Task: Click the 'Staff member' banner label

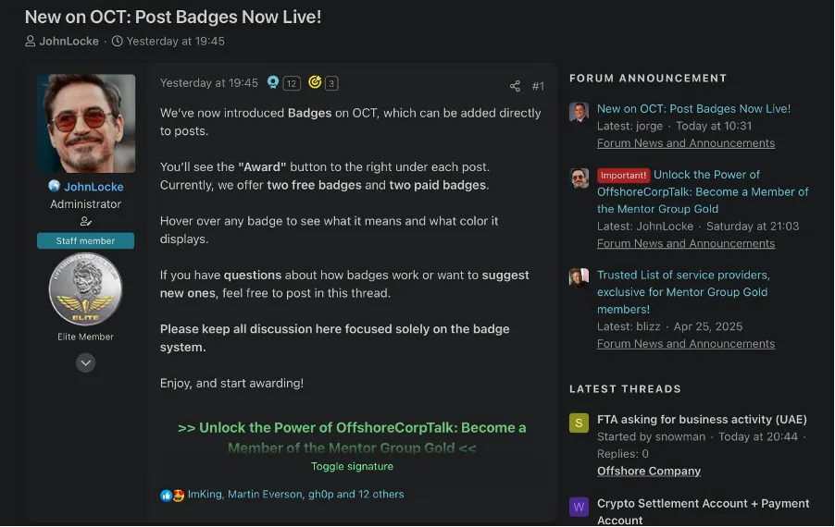Action: [x=85, y=241]
